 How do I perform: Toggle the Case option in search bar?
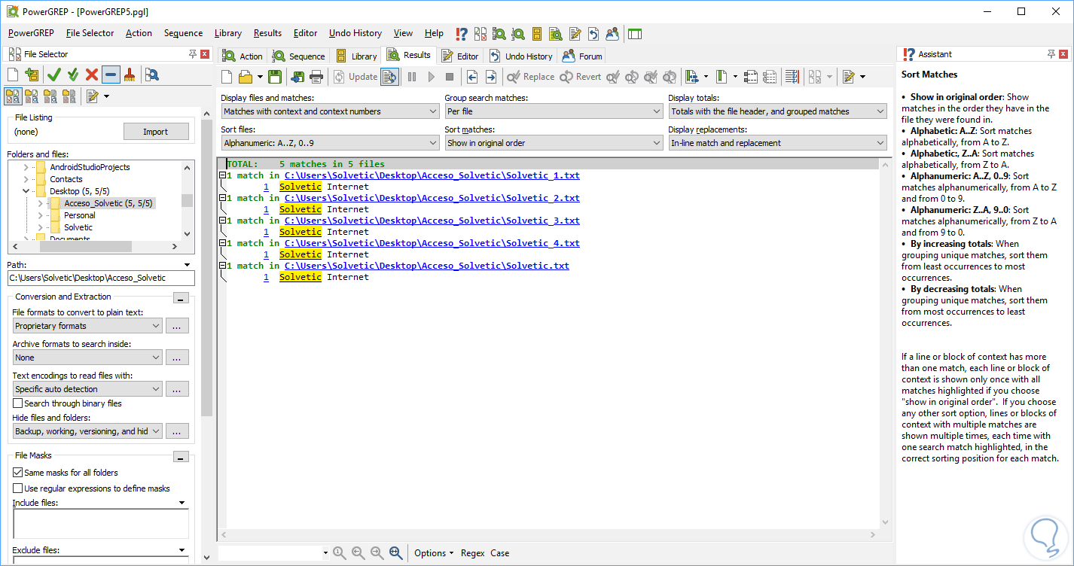coord(500,553)
